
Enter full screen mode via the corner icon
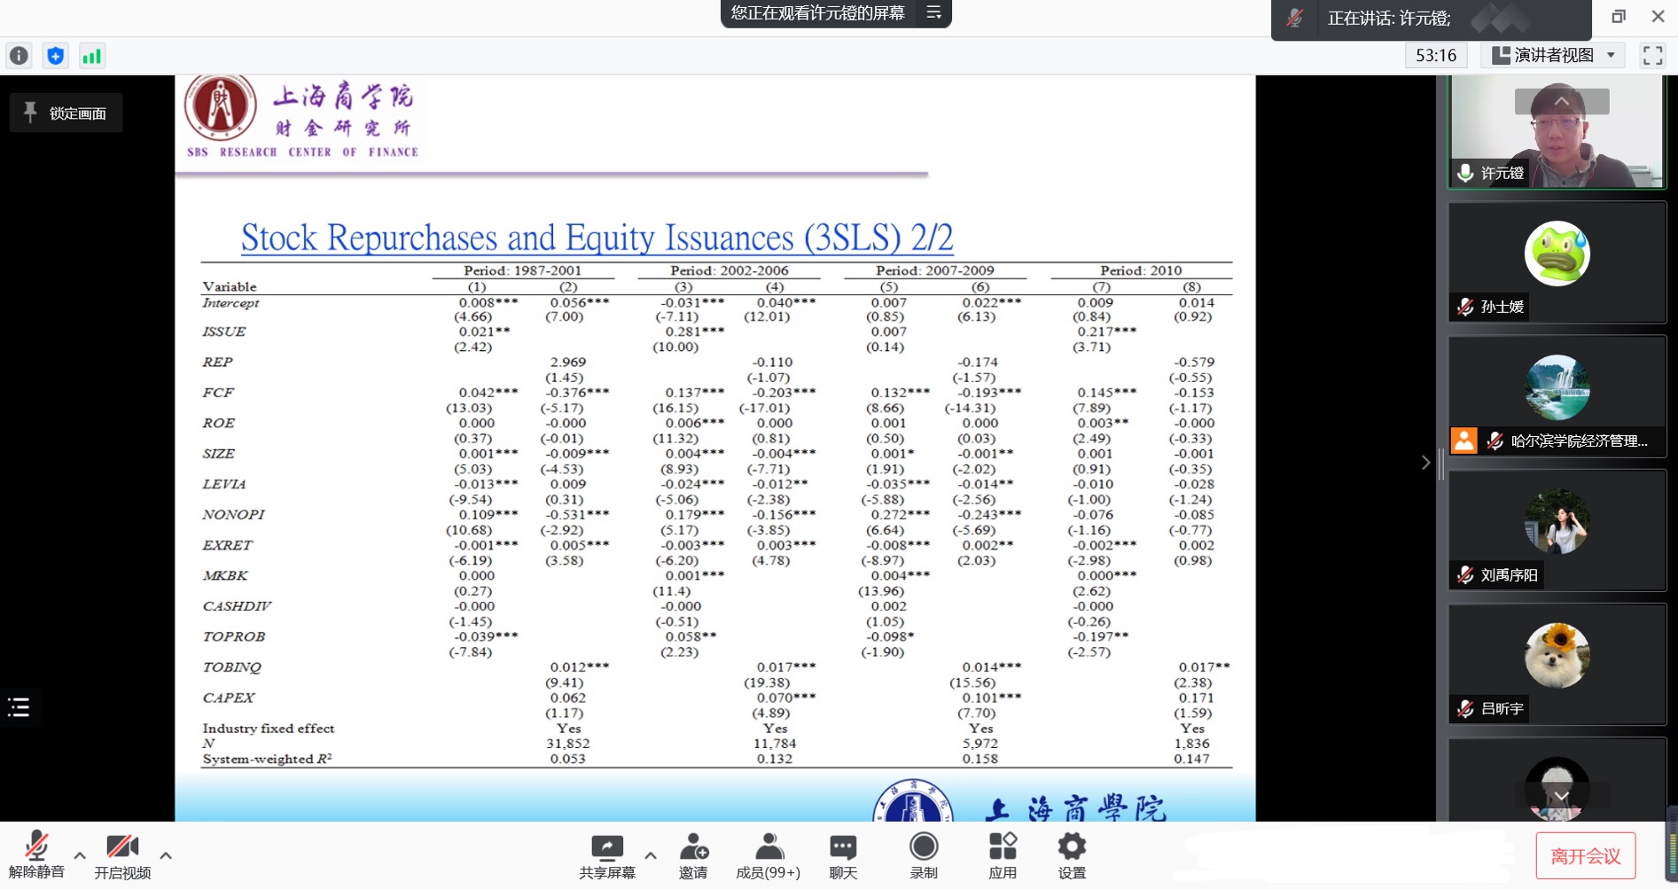click(x=1651, y=55)
